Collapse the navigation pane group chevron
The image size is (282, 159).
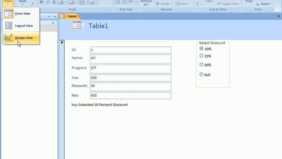[x=53, y=23]
